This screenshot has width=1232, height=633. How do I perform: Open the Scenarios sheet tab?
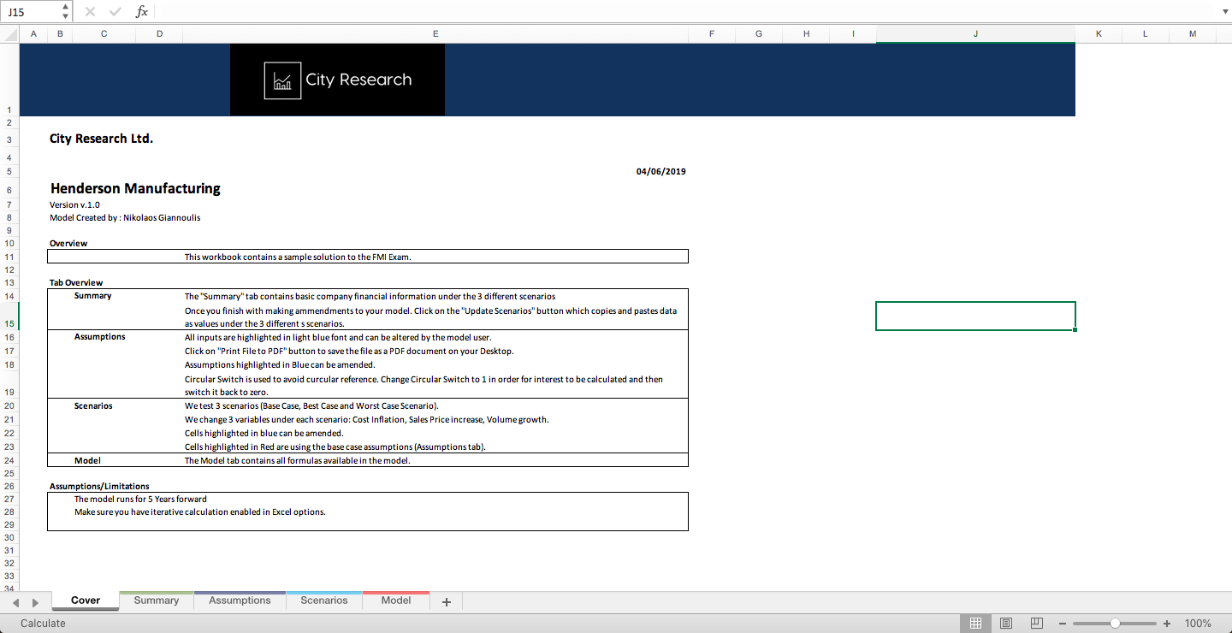[x=324, y=600]
